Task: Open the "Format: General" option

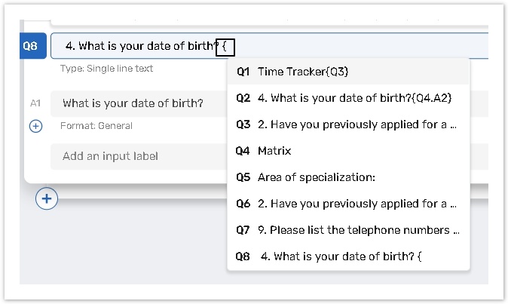Action: [96, 126]
